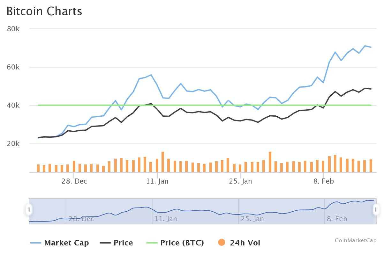Click the 11. Jan axis label
Image resolution: width=383 pixels, height=255 pixels.
[157, 181]
